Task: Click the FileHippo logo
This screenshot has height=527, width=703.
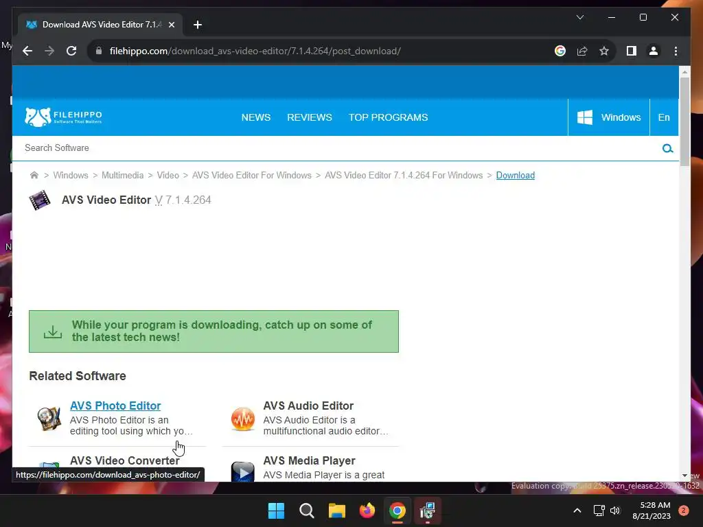Action: point(63,117)
